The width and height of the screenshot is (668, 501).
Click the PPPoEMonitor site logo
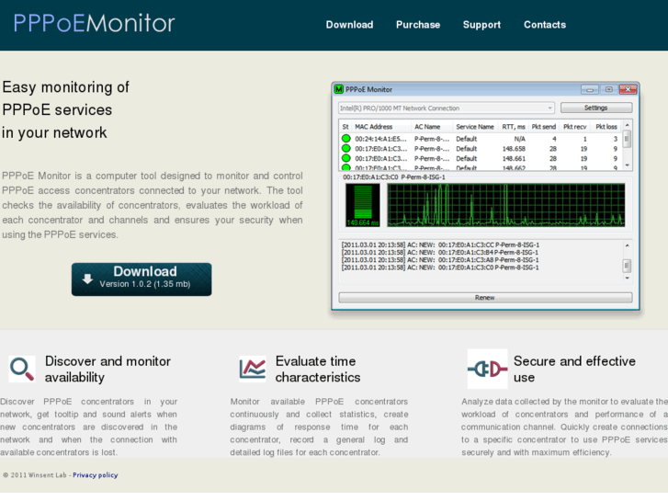pyautogui.click(x=94, y=23)
